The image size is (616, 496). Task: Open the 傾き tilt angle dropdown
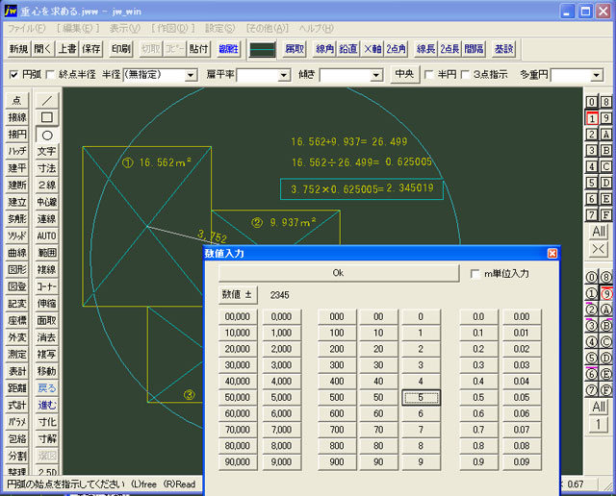click(375, 74)
